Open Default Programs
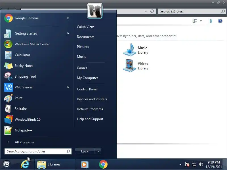 90,109
